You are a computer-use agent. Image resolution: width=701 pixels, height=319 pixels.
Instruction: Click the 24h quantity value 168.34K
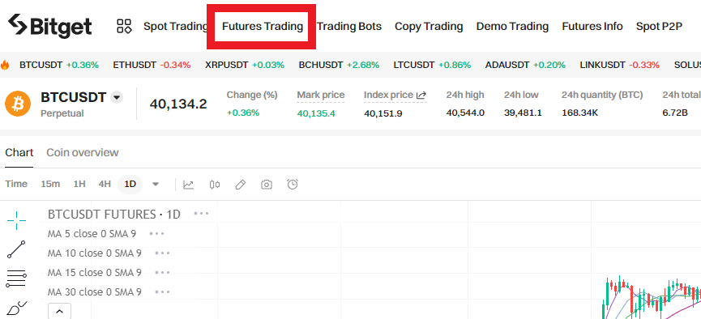click(580, 113)
